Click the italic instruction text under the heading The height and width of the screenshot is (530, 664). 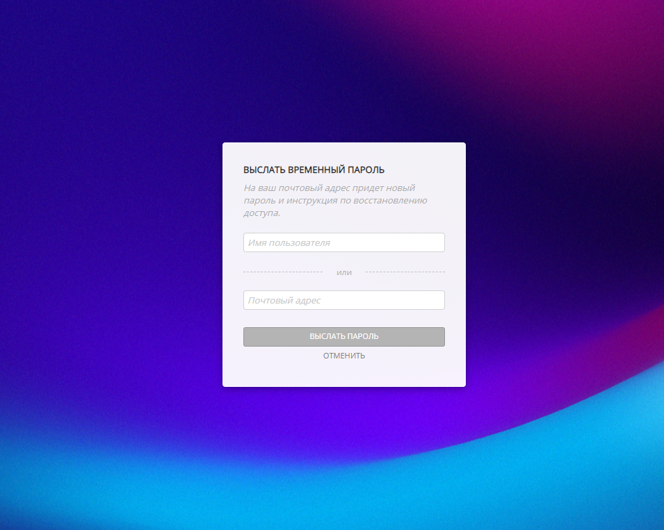tap(334, 201)
